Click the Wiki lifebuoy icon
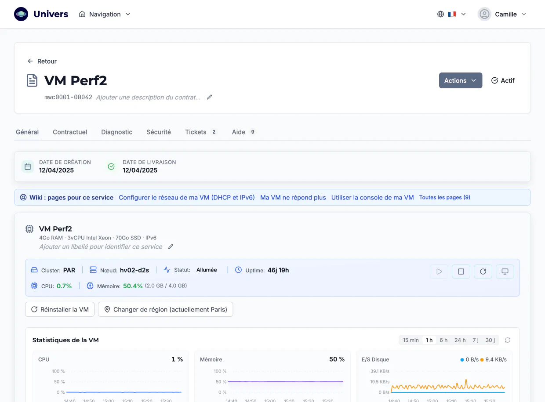The width and height of the screenshot is (545, 402). (23, 198)
